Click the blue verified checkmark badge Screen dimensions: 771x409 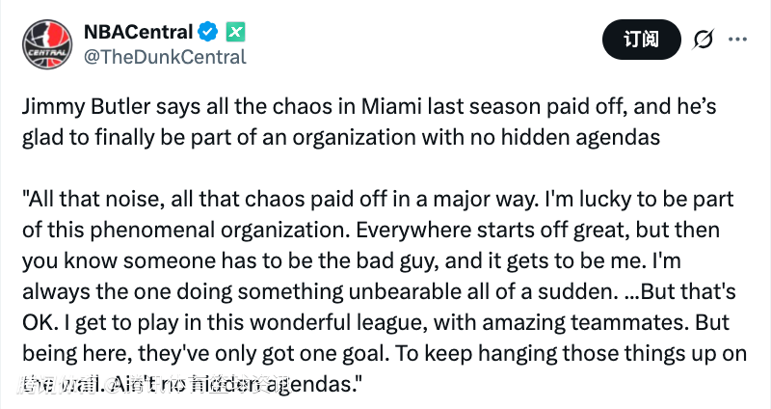[207, 33]
